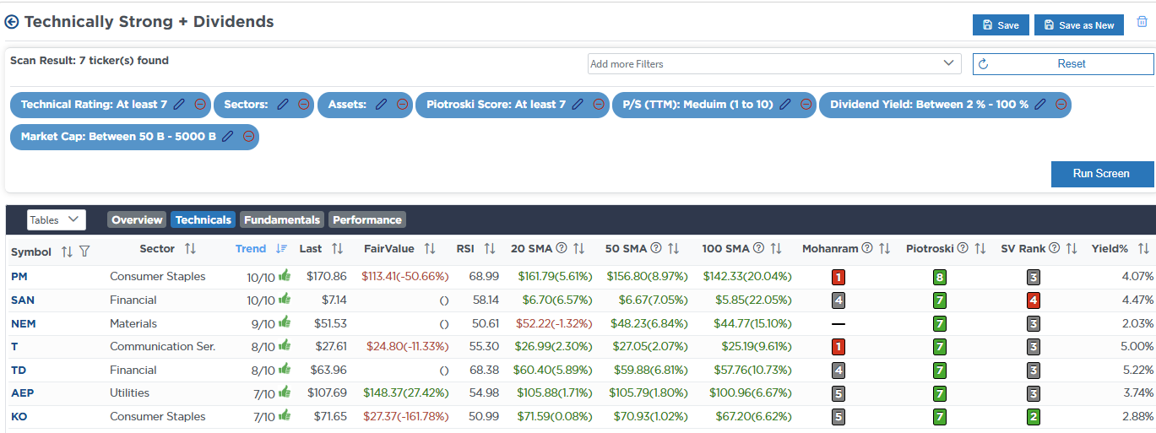Sort by Trend column icon
1156x433 pixels.
[x=281, y=248]
